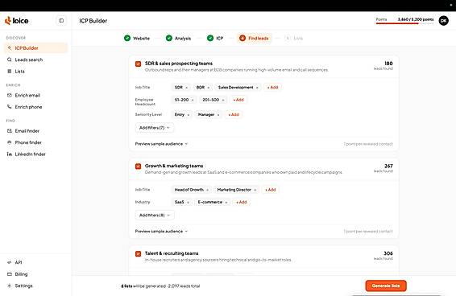Viewport: 456px width, 296px height.
Task: Remove the SaaS industry tag
Action: click(189, 203)
